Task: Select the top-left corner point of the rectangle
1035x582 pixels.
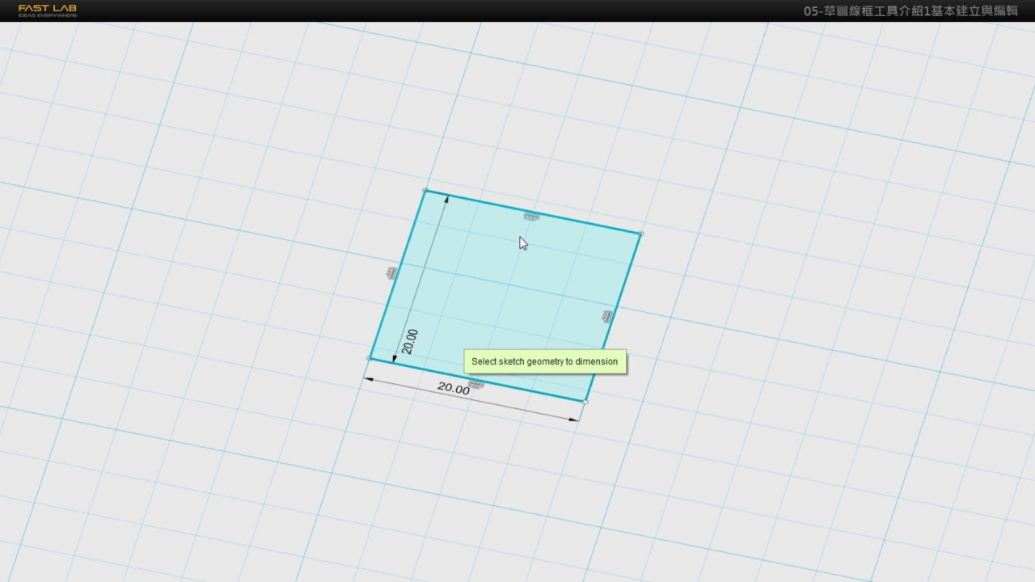Action: (x=425, y=191)
